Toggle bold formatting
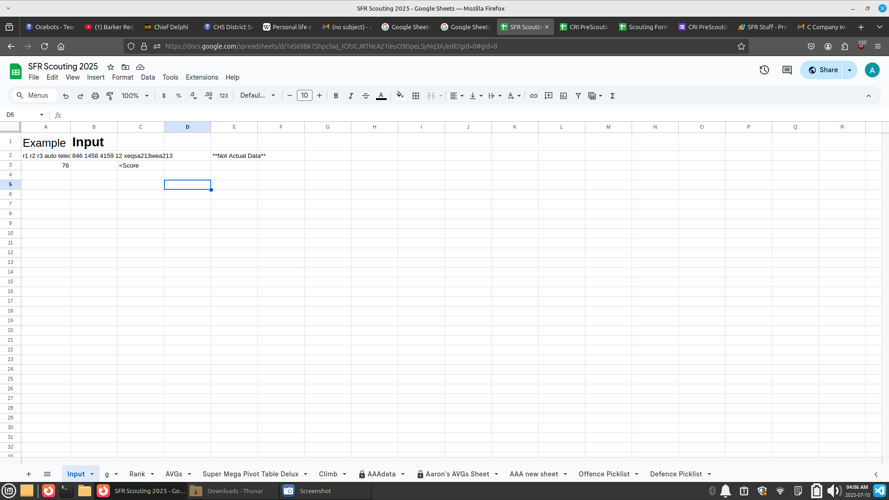Viewport: 889px width, 500px height. tap(336, 96)
